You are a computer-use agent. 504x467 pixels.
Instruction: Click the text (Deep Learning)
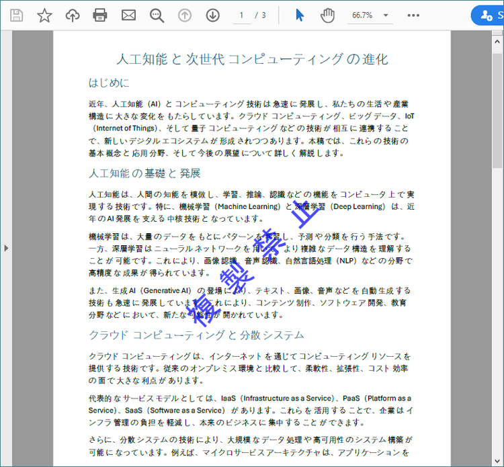pos(359,207)
